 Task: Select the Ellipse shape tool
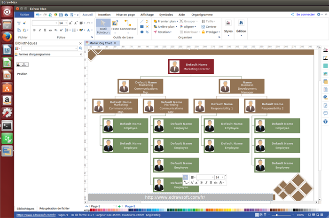(x=142, y=32)
